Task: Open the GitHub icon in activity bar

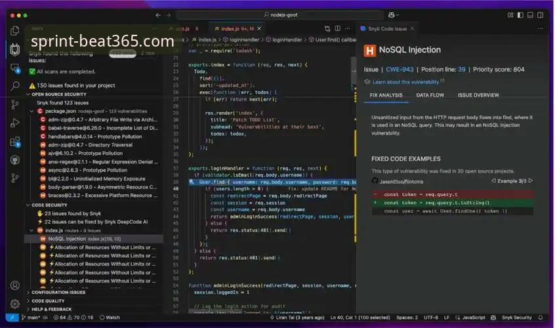Action: 15,160
